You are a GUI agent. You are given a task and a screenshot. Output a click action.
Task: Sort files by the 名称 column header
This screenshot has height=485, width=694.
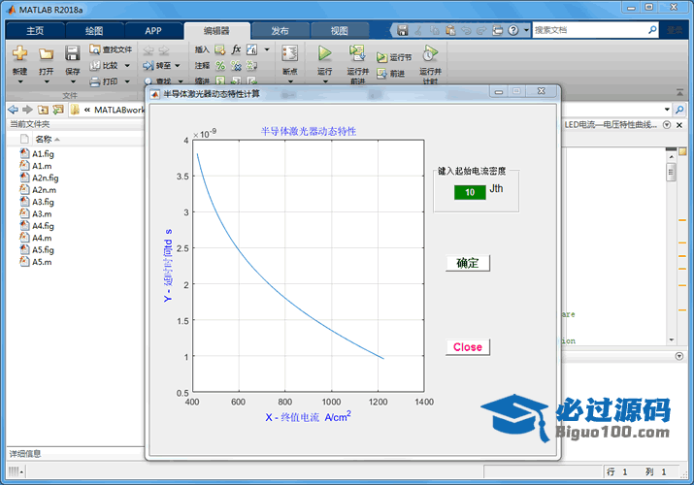(44, 139)
